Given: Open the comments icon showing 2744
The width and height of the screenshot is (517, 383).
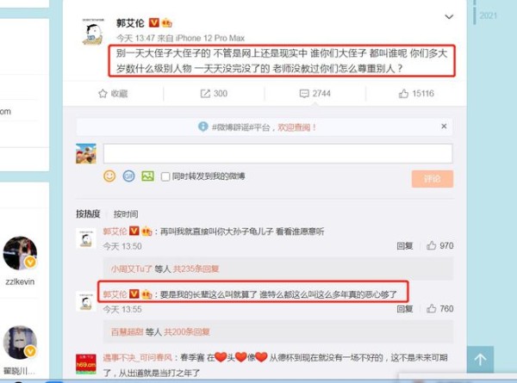Looking at the screenshot, I should (x=304, y=94).
